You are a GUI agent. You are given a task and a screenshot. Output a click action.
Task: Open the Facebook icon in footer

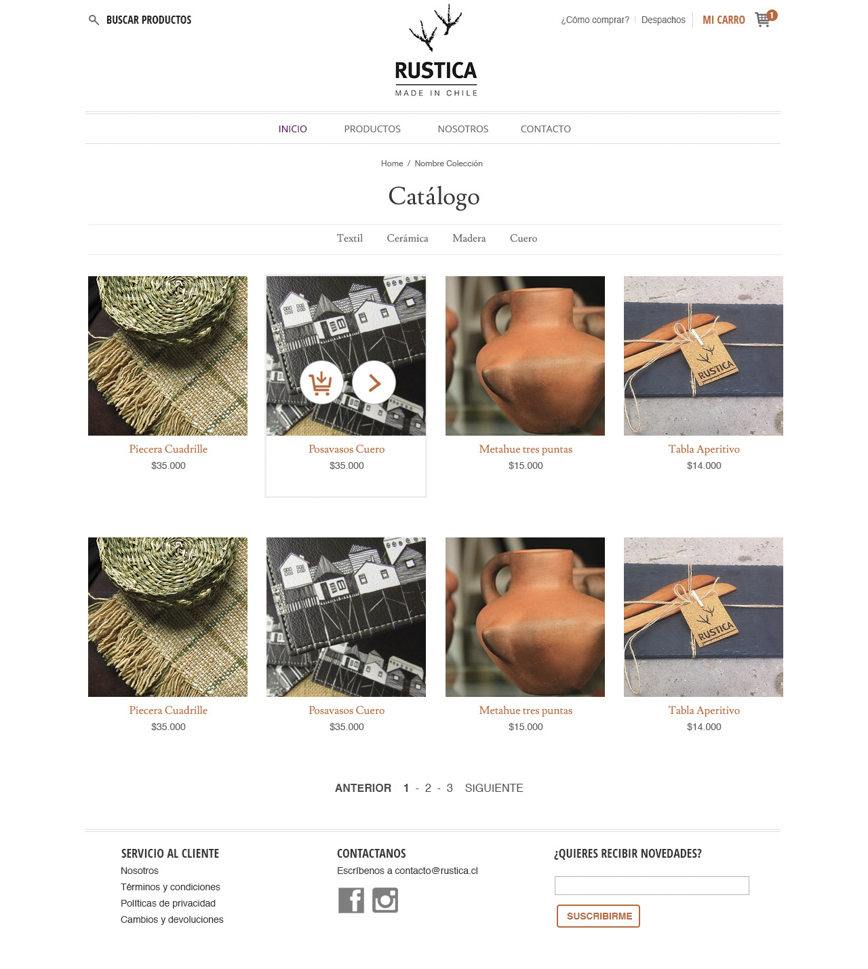[351, 900]
